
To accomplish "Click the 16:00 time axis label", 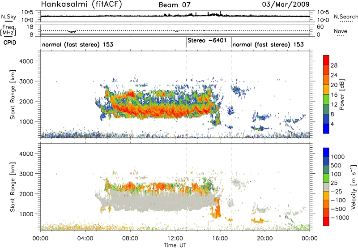I will click(x=220, y=239).
